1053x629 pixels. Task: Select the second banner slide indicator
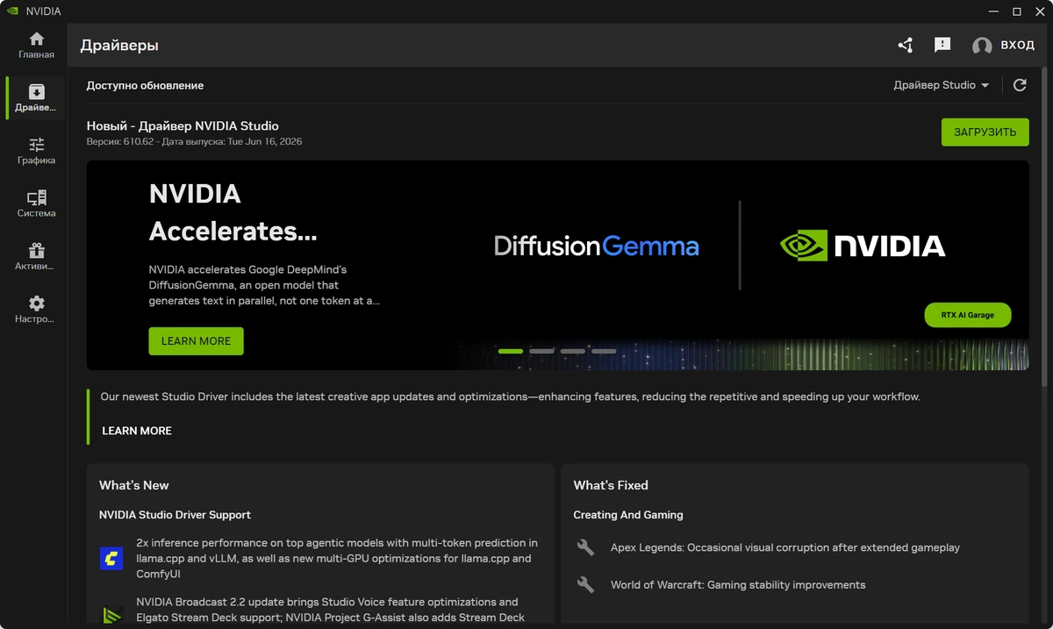[x=541, y=351]
